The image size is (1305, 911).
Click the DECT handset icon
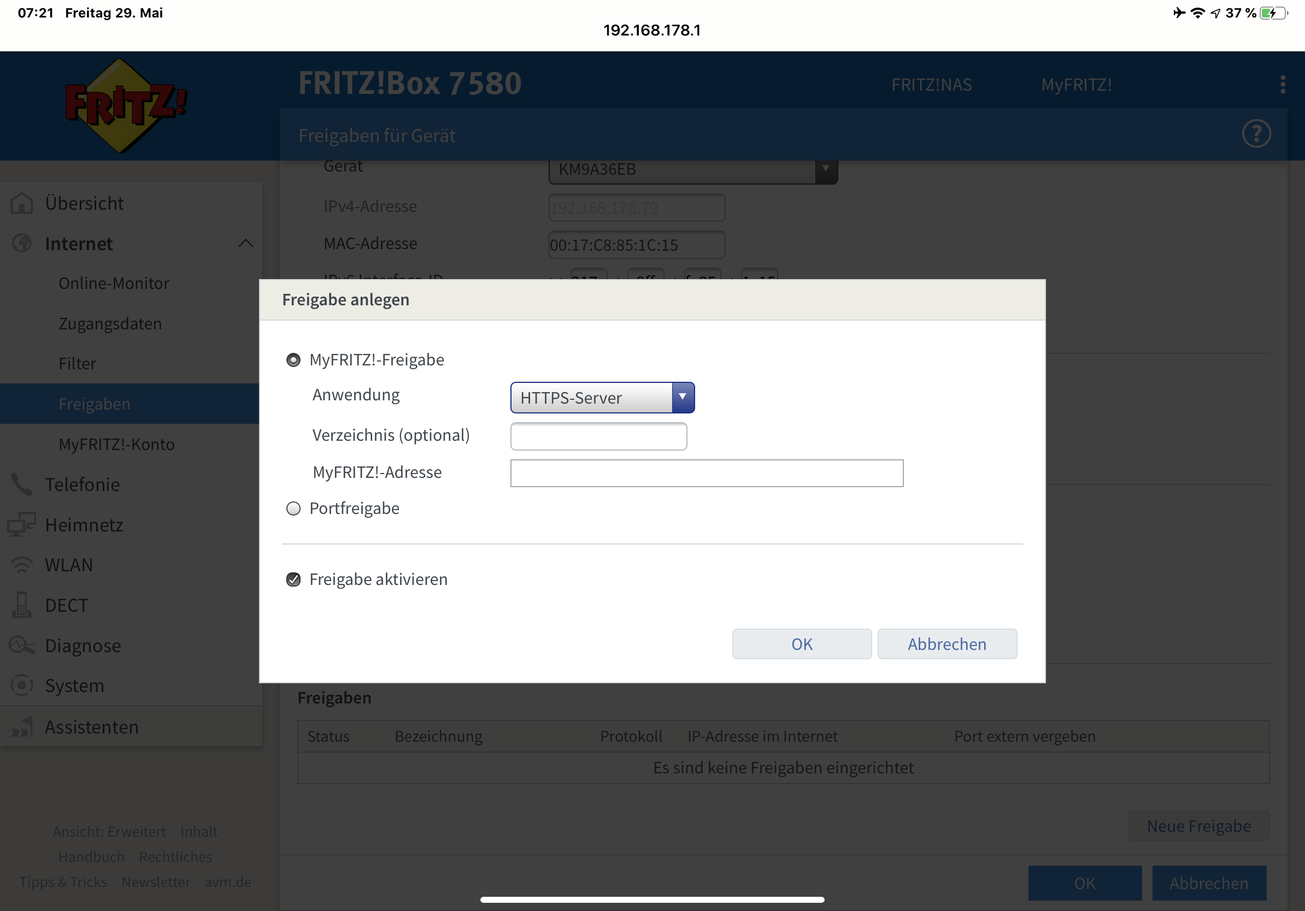coord(22,605)
